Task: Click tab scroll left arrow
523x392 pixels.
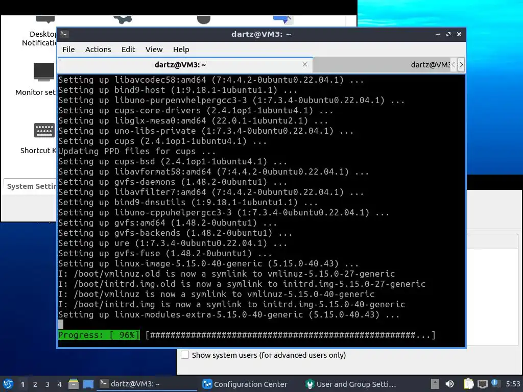Action: pos(454,65)
